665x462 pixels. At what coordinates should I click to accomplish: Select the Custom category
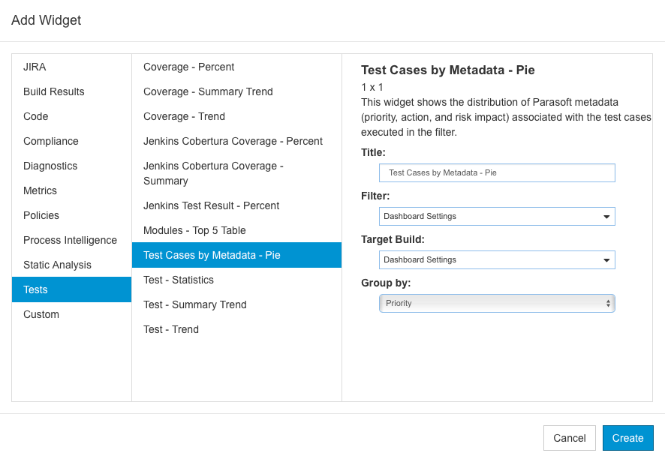(71, 314)
